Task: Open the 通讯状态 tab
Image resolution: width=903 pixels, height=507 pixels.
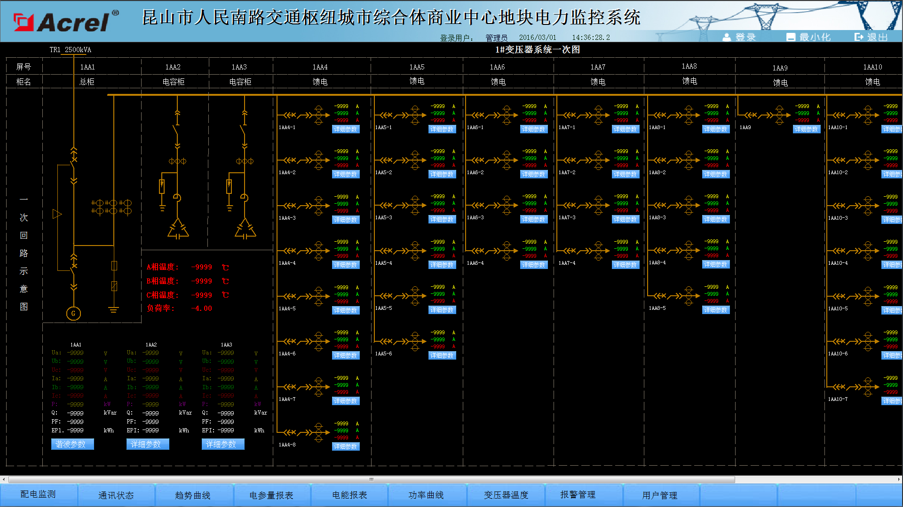Action: pyautogui.click(x=116, y=495)
